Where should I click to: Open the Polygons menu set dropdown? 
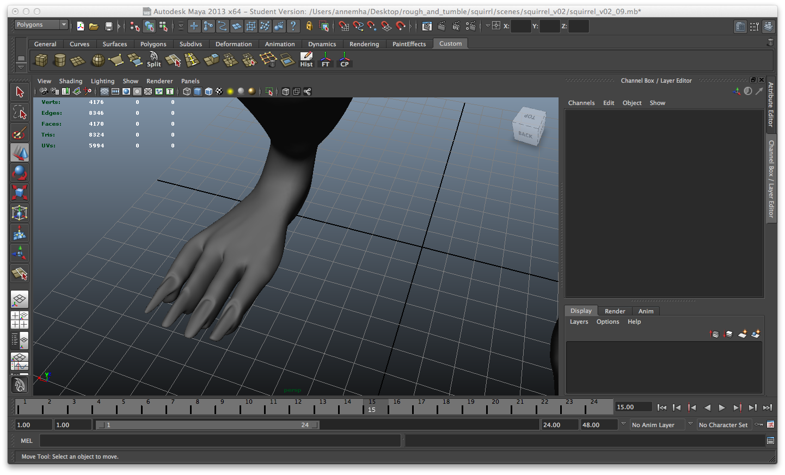tap(41, 25)
